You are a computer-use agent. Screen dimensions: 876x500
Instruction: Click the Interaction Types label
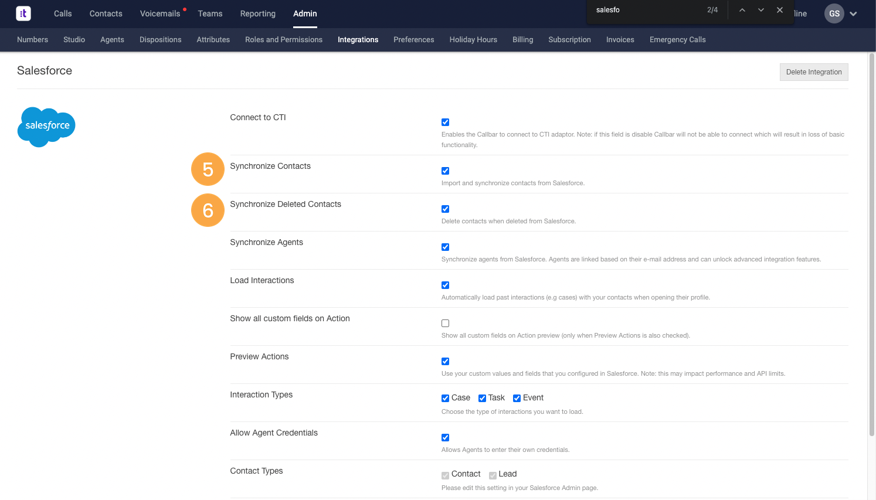[x=262, y=394]
